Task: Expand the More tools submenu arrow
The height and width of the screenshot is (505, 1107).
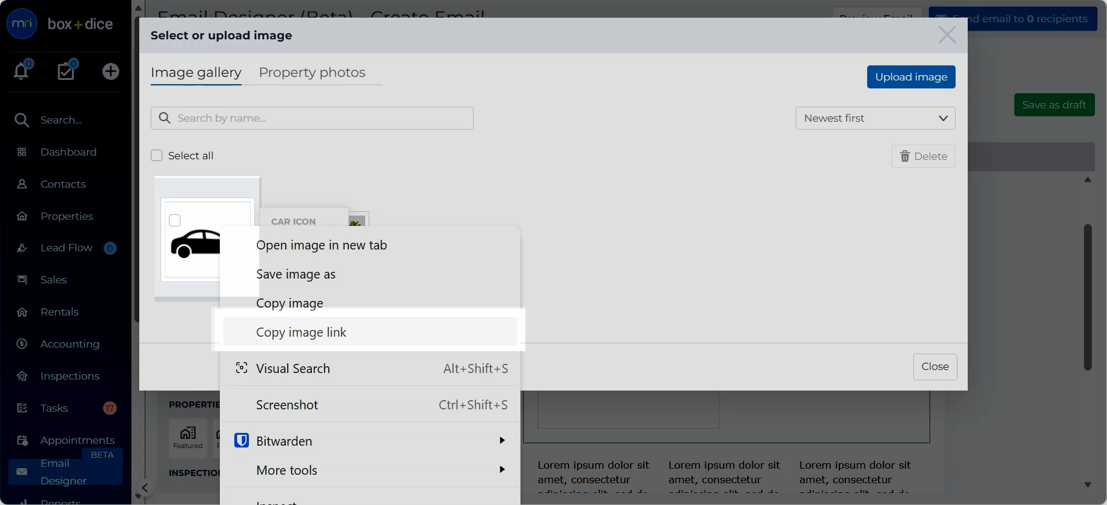Action: 502,469
